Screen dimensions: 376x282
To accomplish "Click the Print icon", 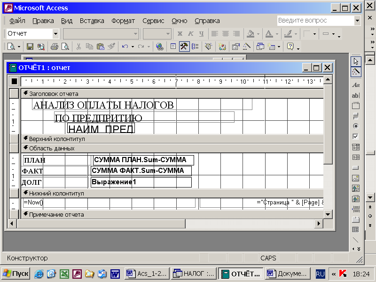I will pos(55,47).
